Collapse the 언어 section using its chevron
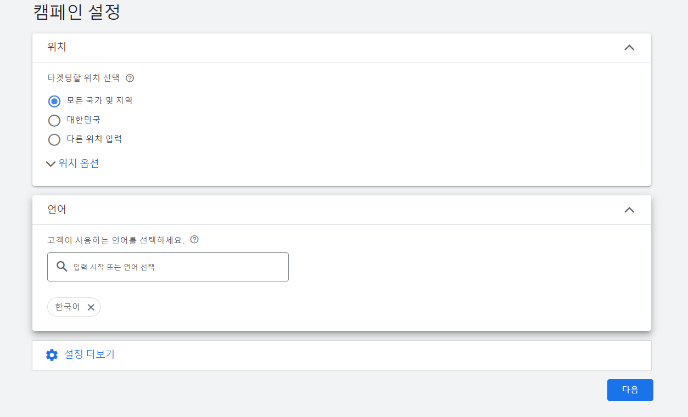 pyautogui.click(x=629, y=210)
